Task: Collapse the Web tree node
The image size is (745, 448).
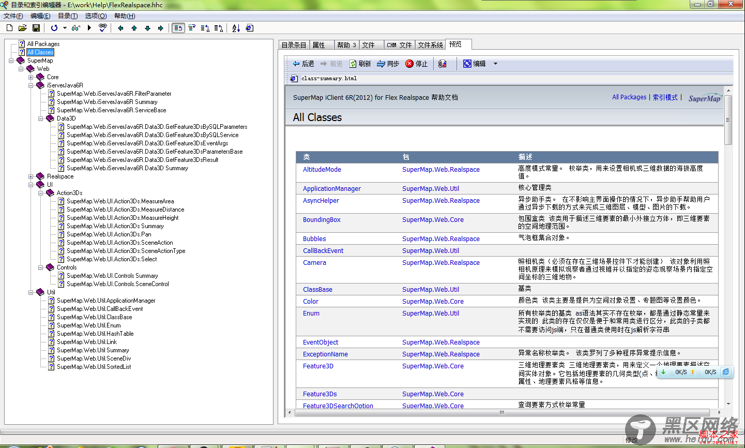Action: coord(21,69)
